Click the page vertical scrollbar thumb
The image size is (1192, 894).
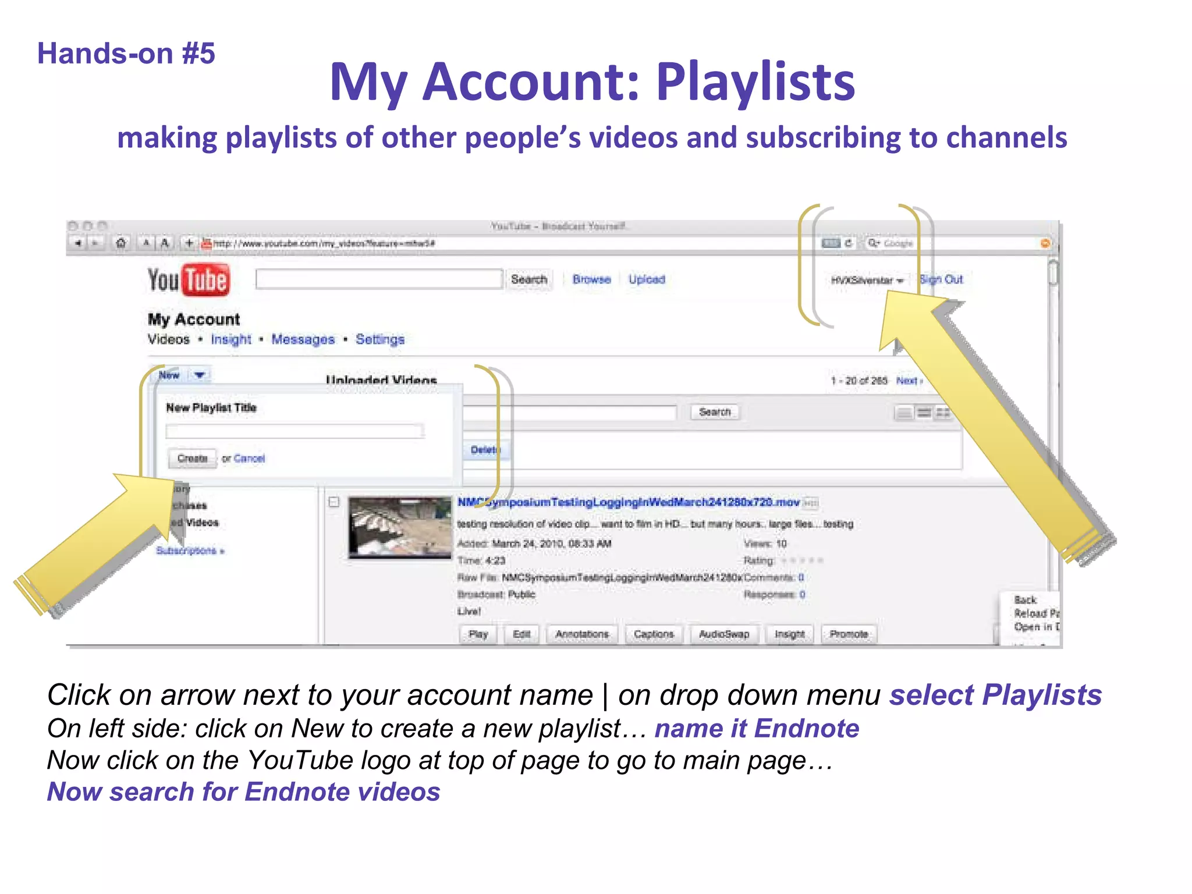pyautogui.click(x=1053, y=274)
